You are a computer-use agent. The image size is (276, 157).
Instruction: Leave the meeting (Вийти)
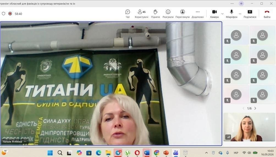coord(267,14)
